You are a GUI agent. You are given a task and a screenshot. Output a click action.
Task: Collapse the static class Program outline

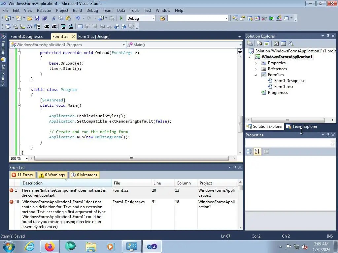pos(19,90)
